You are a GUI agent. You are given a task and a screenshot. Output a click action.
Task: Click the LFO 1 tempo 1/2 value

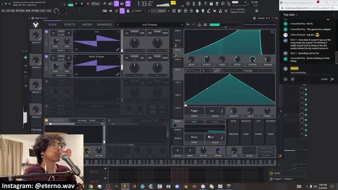click(x=212, y=111)
